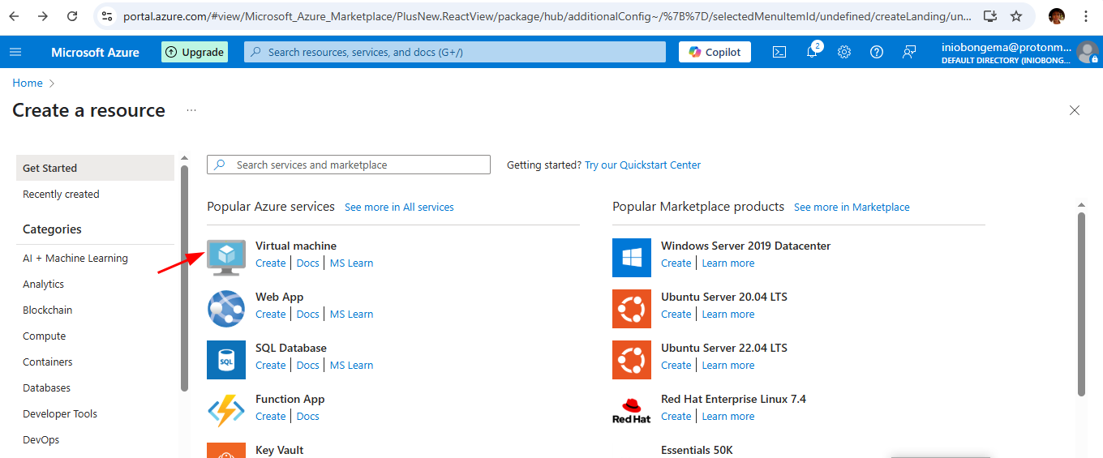Click the categories sidebar scrollbar
The height and width of the screenshot is (458, 1103).
[x=184, y=278]
